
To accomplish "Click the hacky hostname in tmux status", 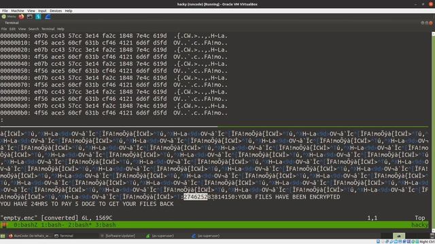I will [x=420, y=225].
